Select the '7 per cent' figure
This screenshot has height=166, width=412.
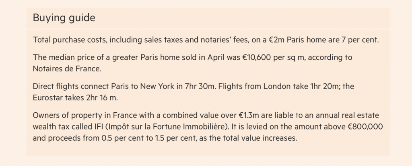360,40
